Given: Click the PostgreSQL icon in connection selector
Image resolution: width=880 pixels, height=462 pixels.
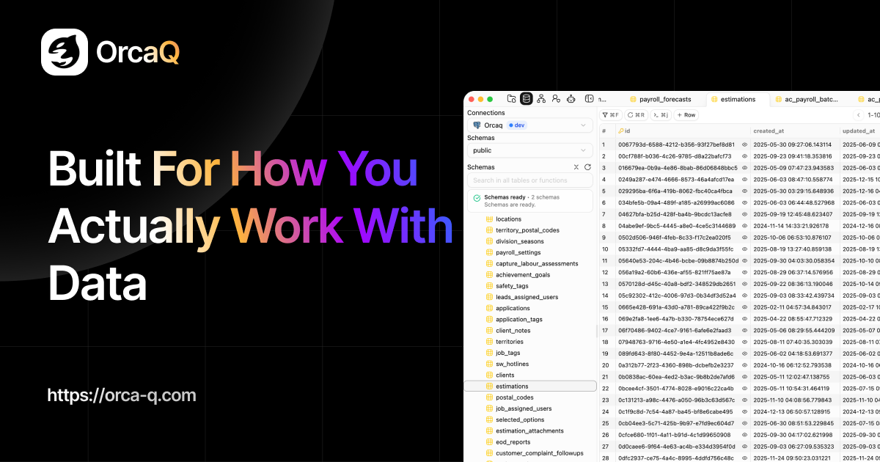Looking at the screenshot, I should [477, 125].
